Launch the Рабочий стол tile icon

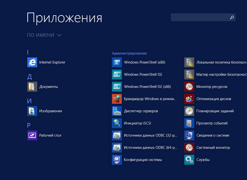[x=32, y=135]
